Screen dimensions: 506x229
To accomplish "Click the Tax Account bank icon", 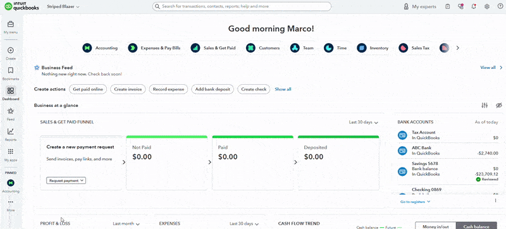I will point(402,135).
